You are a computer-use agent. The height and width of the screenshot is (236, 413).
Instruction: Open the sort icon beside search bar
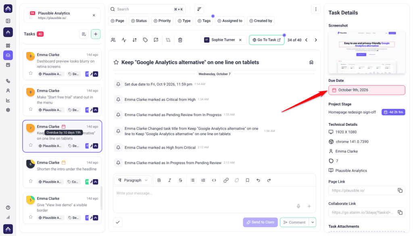pyautogui.click(x=199, y=9)
